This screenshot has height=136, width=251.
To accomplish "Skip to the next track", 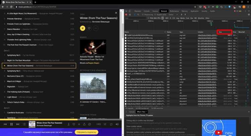I will coord(18,124).
